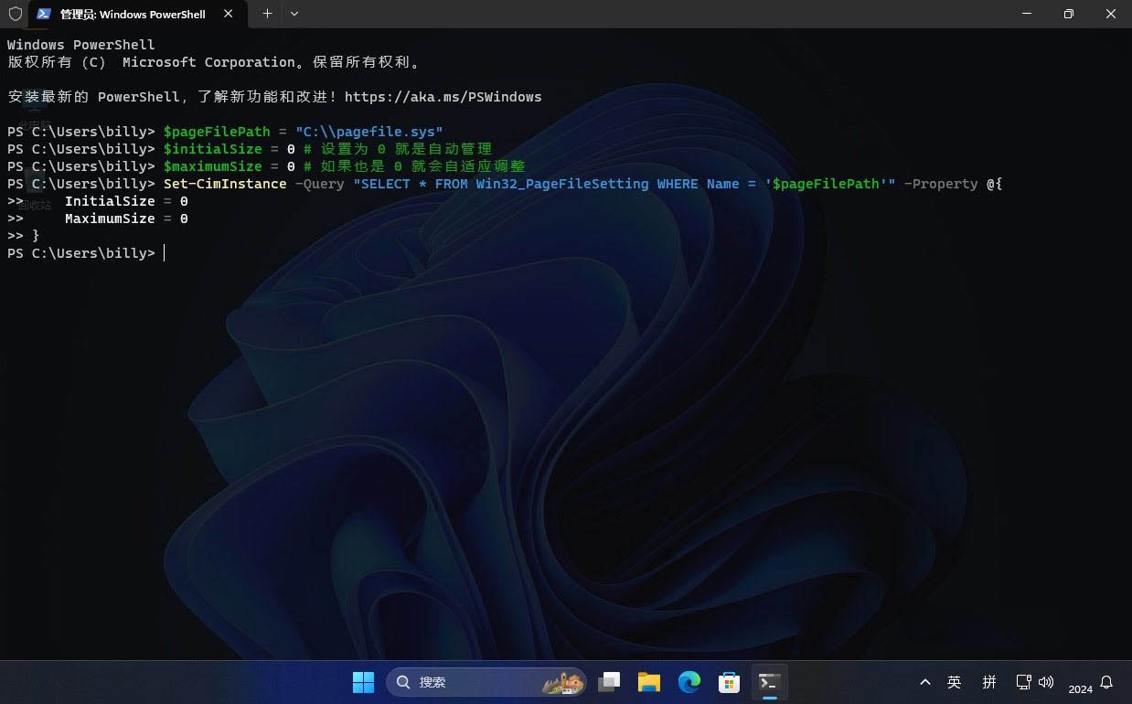Viewport: 1132px width, 704px height.
Task: Click at the active PowerShell prompt cursor
Action: [165, 253]
